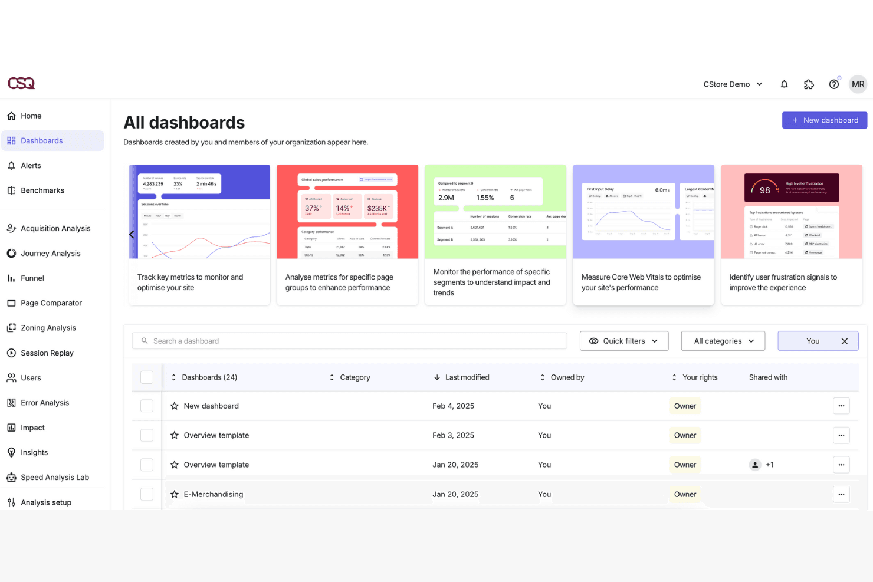Open more options for Feb 3 Overview template
The height and width of the screenshot is (582, 873).
[x=841, y=435]
